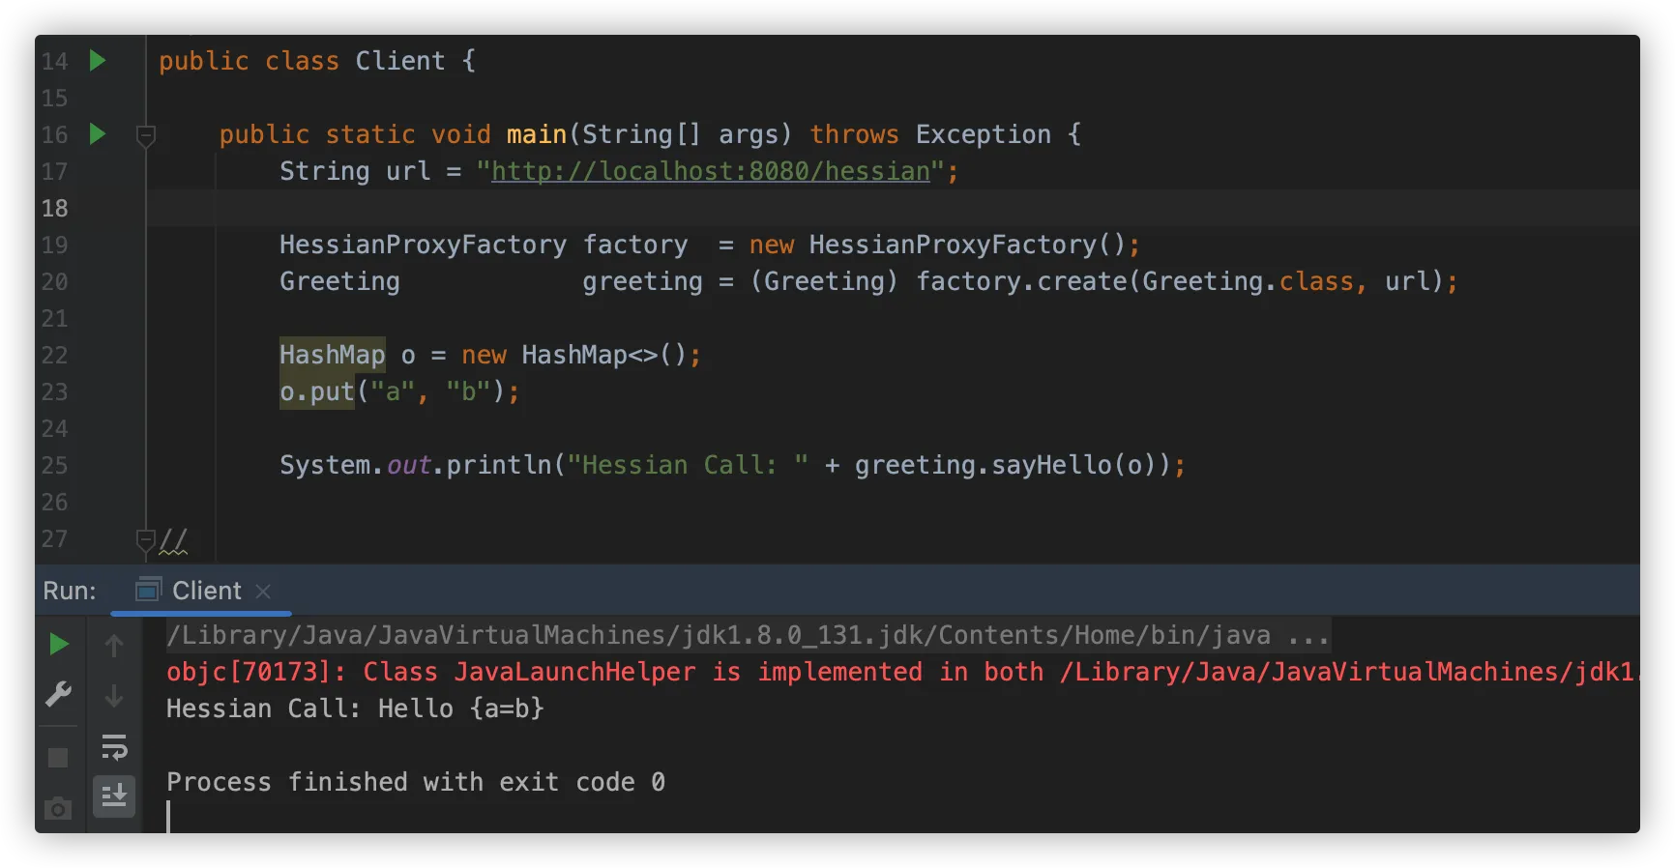Dump threads using the camera icon
Screen dimensions: 1675x868
[58, 808]
